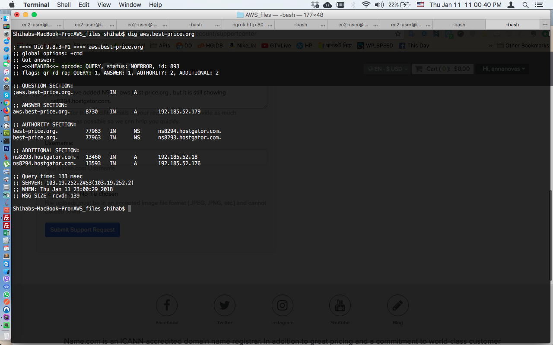The height and width of the screenshot is (345, 553).
Task: Open App Store in the Dock
Action: (6, 41)
